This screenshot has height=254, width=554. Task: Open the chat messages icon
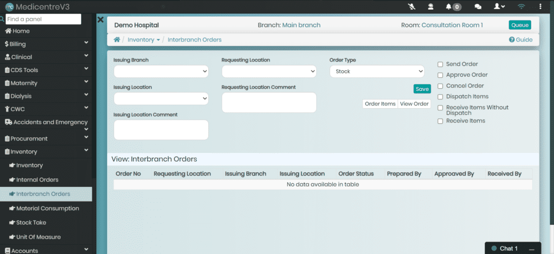(x=478, y=6)
